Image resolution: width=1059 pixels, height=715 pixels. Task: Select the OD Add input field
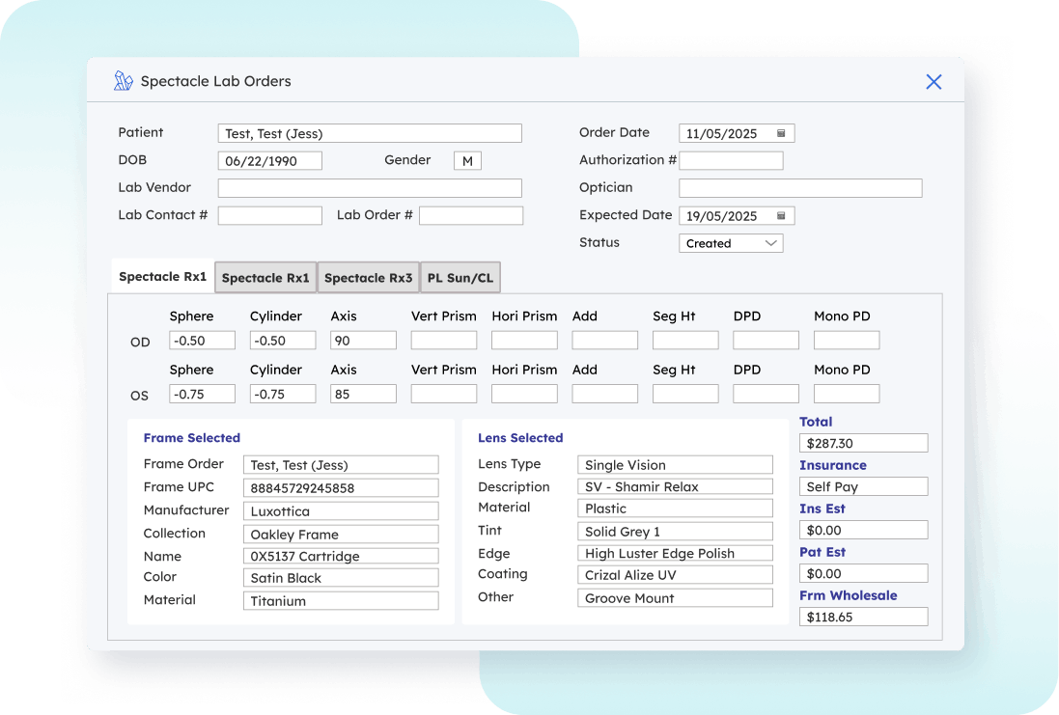[604, 341]
